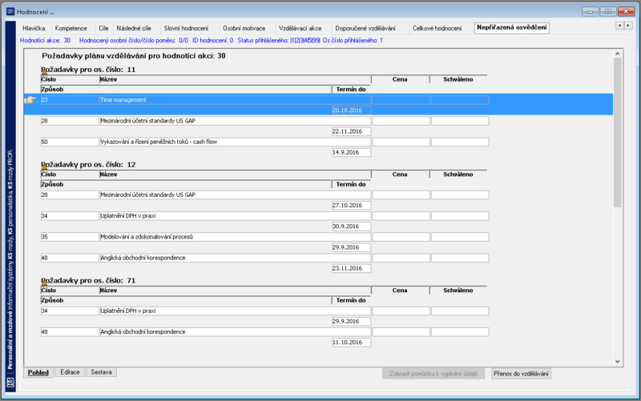The image size is (641, 401).
Task: Click Cena header for person 11
Action: click(400, 79)
